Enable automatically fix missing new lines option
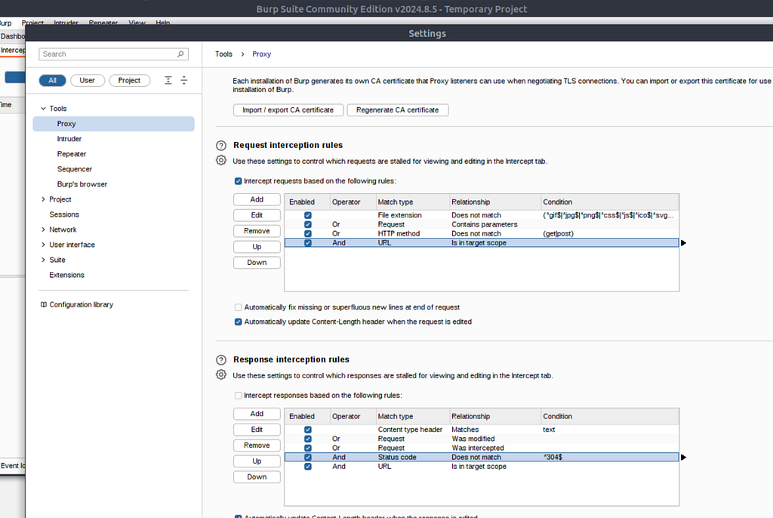Viewport: 773px width, 518px height. coord(238,307)
